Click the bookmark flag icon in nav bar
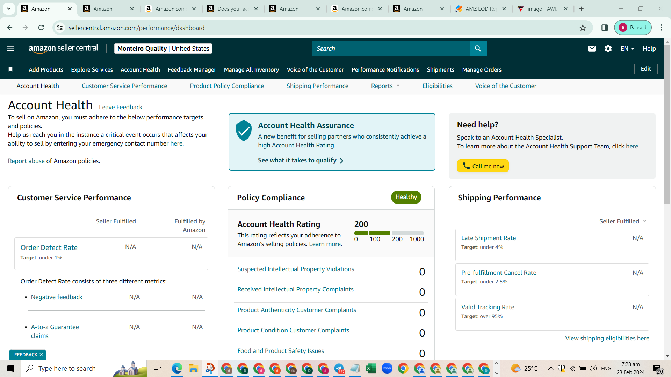 pos(10,69)
